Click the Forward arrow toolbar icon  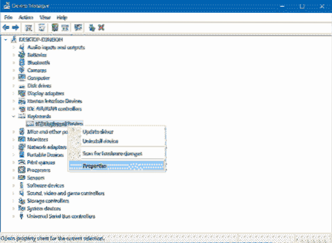pyautogui.click(x=15, y=28)
